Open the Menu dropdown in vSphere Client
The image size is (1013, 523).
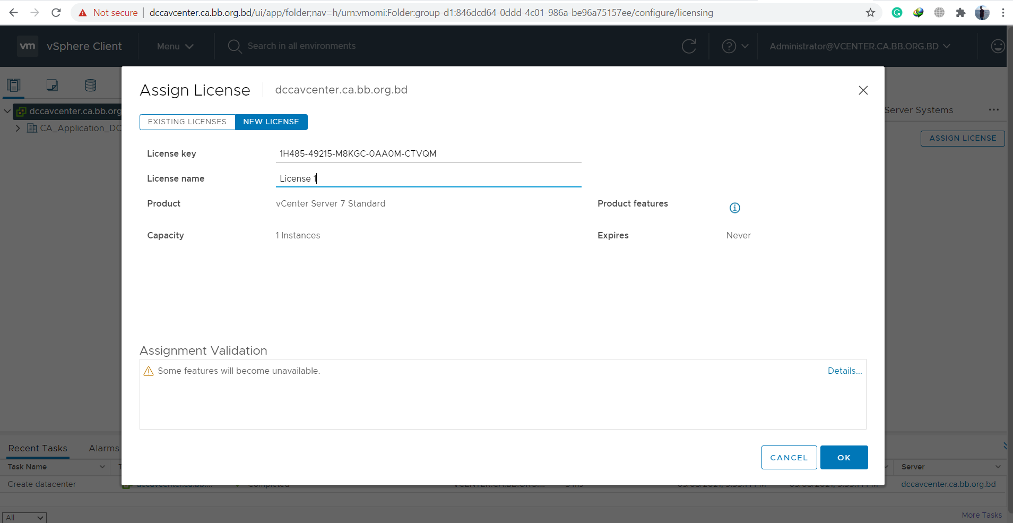point(175,46)
